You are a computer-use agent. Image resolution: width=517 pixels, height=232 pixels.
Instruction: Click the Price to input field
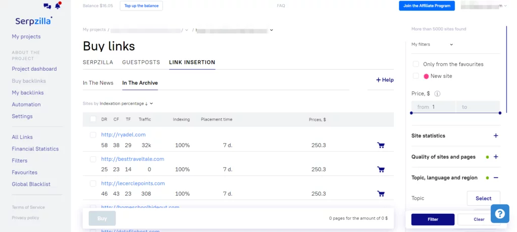pyautogui.click(x=478, y=107)
